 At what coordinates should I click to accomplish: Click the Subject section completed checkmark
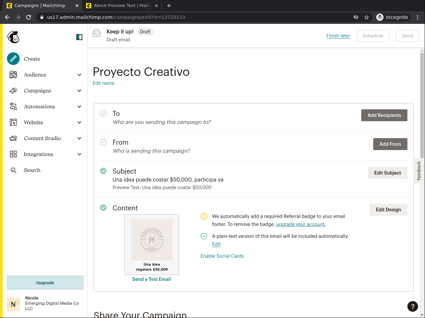point(103,171)
